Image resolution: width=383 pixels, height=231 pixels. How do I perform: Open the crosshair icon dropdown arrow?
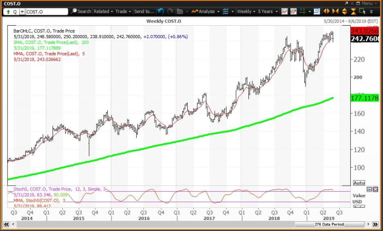(310, 11)
